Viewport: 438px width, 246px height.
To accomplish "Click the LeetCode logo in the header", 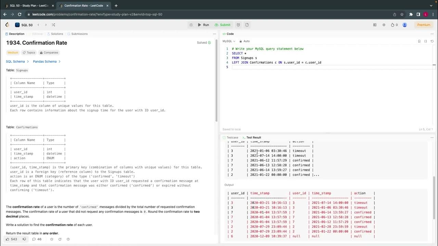I will point(7,25).
